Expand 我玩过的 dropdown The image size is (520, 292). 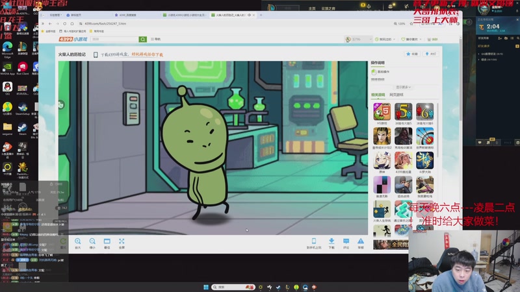pyautogui.click(x=385, y=39)
